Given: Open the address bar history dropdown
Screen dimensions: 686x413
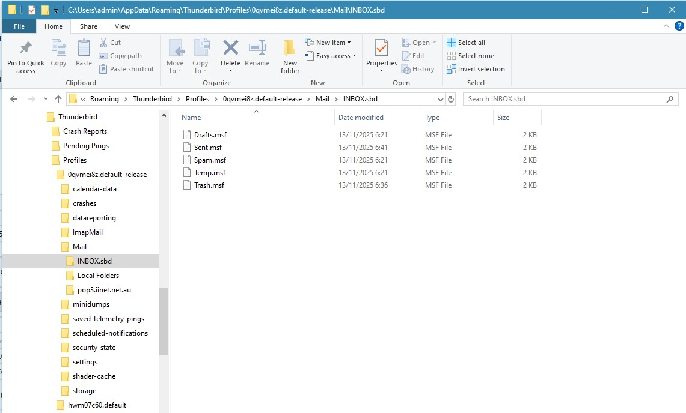Looking at the screenshot, I should [x=440, y=99].
